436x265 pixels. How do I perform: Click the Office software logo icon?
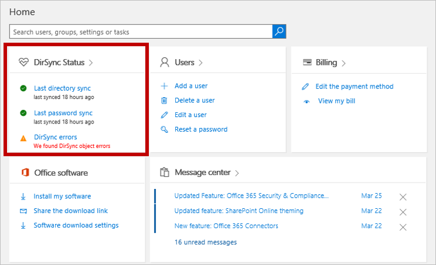click(25, 173)
